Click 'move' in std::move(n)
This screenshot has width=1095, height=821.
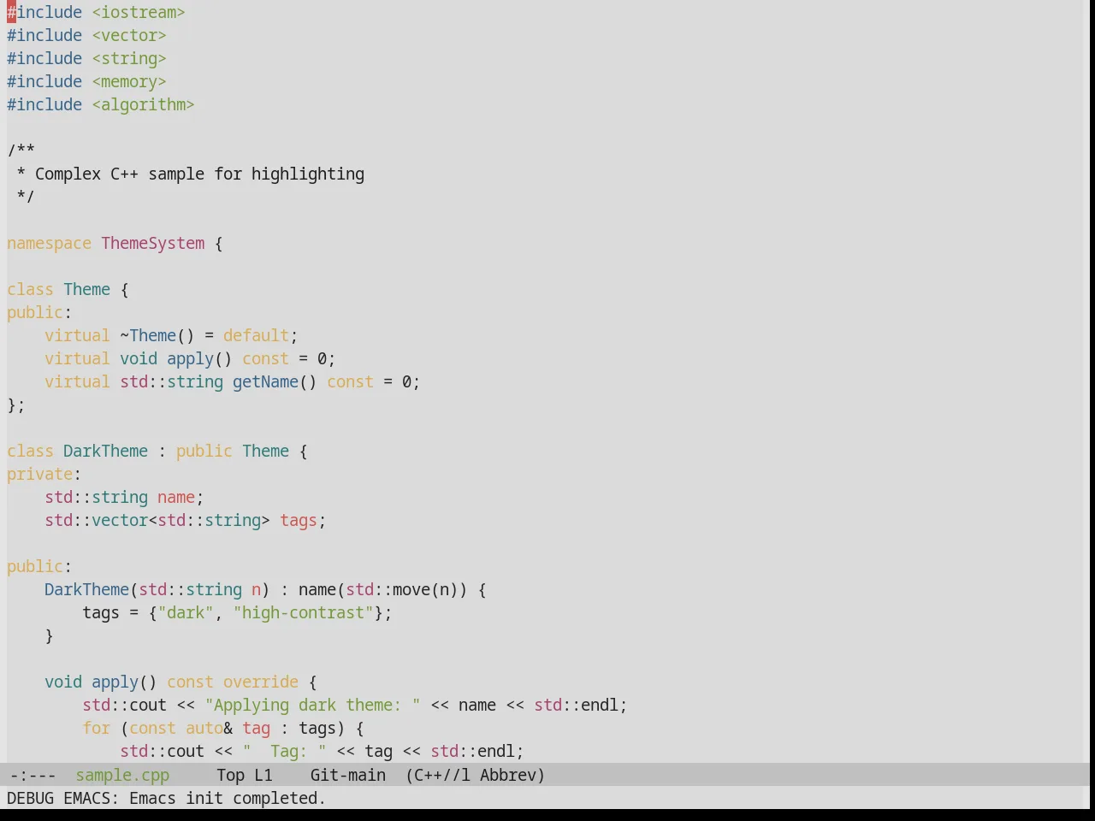411,589
